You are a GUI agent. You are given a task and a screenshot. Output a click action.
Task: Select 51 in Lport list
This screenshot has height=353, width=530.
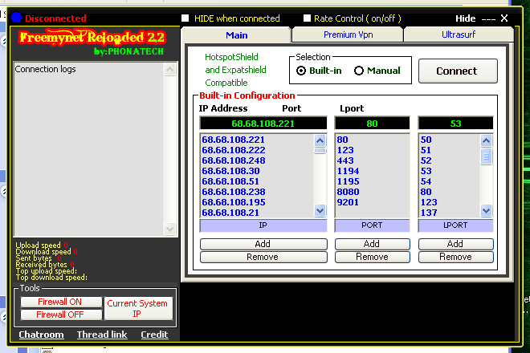click(426, 150)
